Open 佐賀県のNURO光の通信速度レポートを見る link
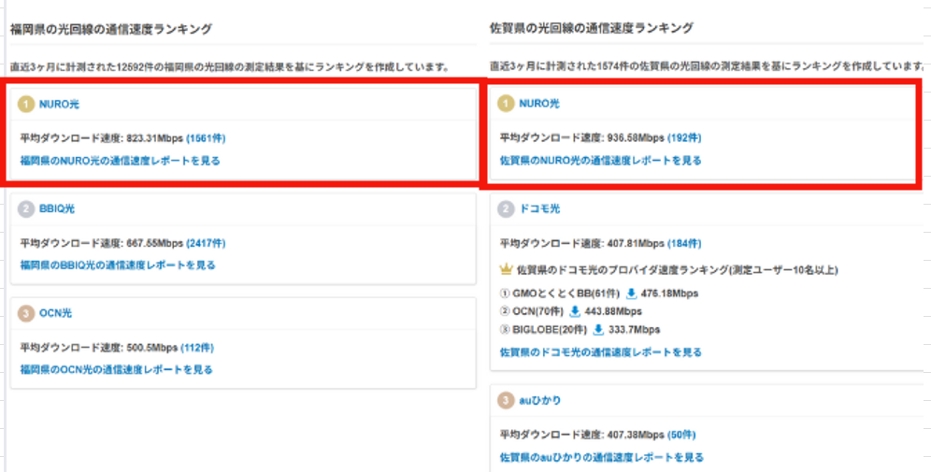931x472 pixels. tap(601, 161)
